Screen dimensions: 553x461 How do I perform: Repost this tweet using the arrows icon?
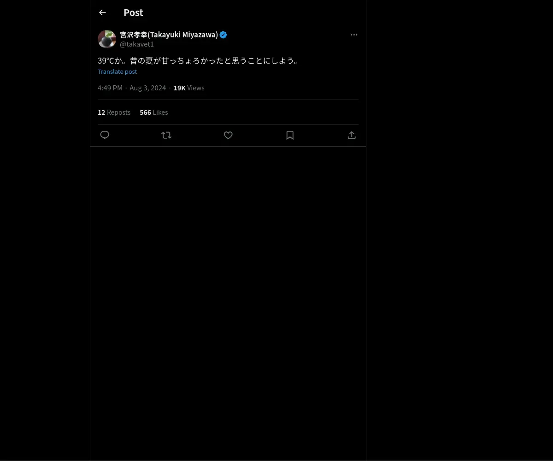point(166,135)
